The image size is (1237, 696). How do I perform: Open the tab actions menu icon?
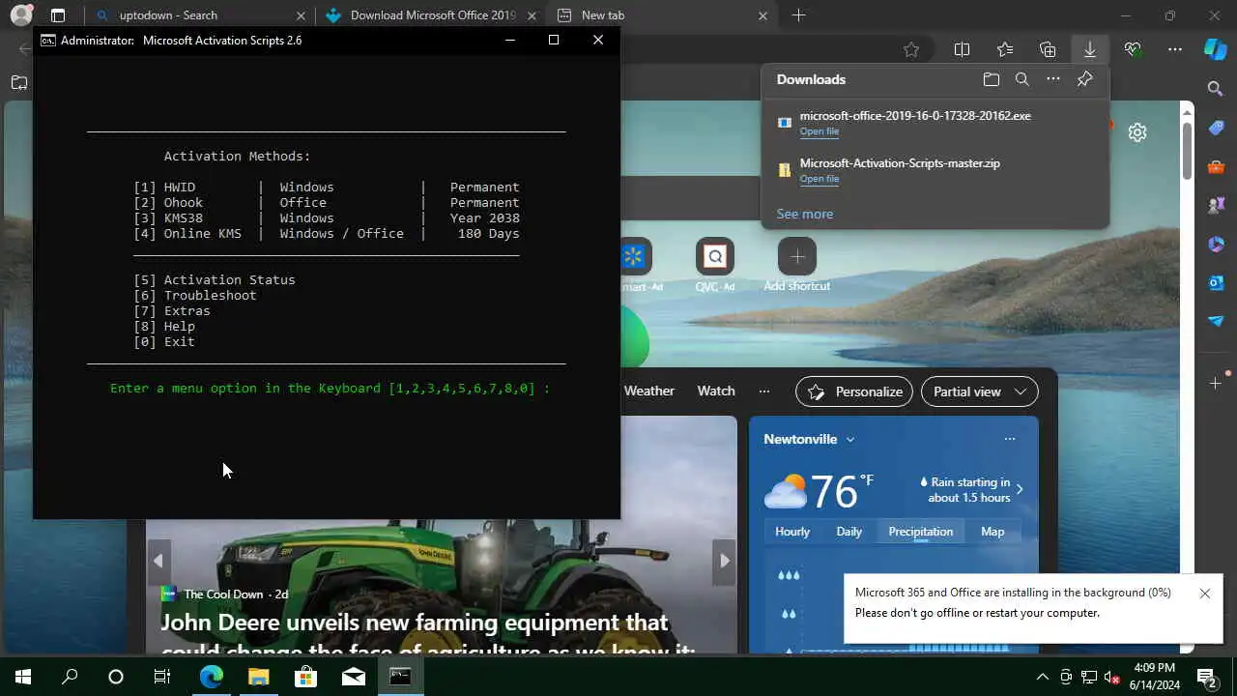(x=58, y=15)
